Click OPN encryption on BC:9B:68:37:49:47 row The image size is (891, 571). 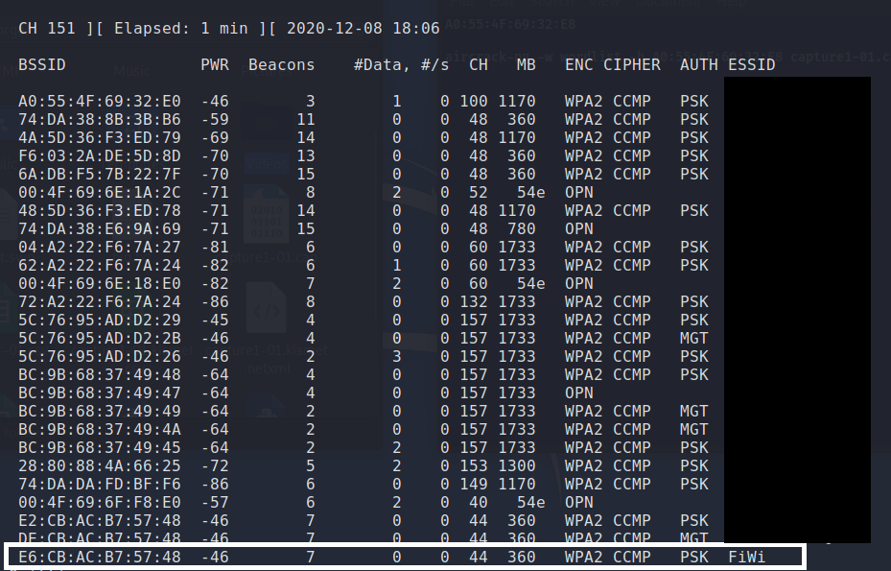pos(579,393)
